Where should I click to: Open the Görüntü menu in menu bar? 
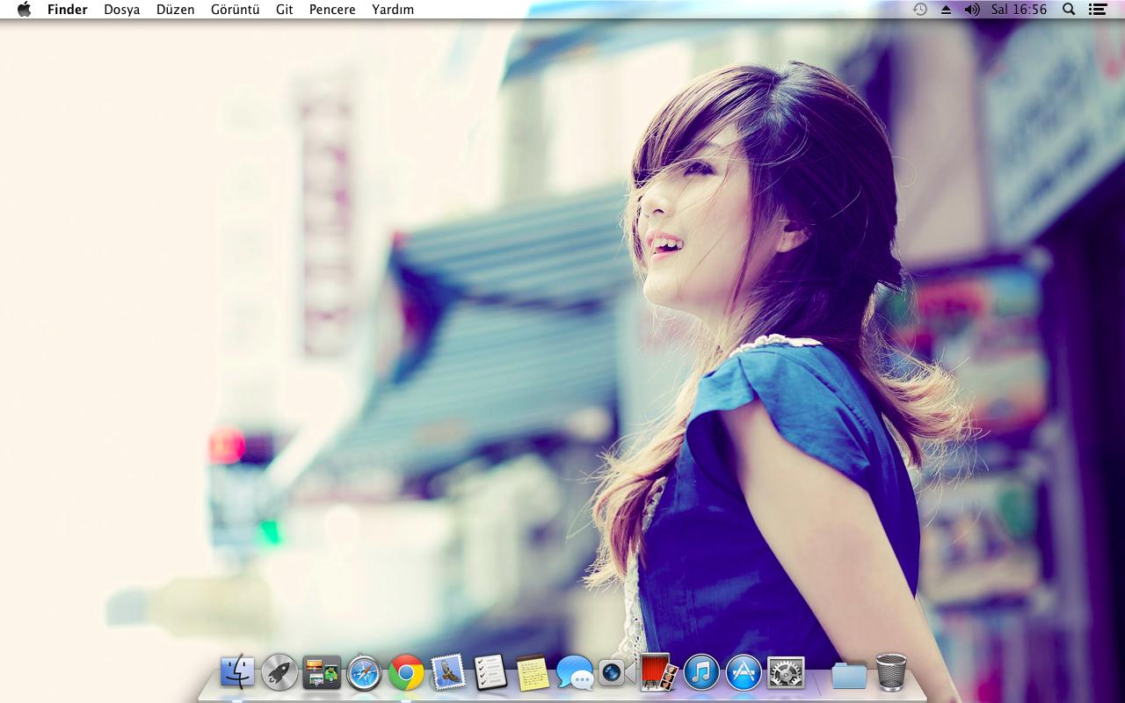coord(235,10)
